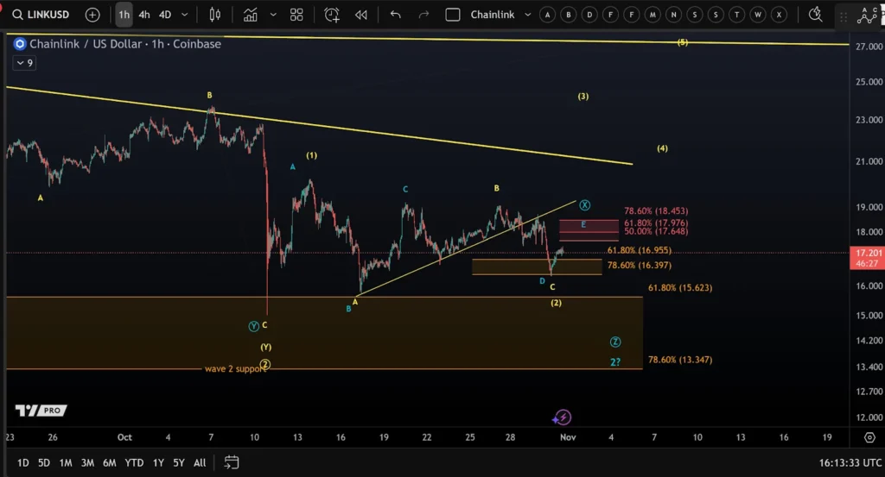Screen dimensions: 885x477
Task: Click the circled T toolbar button
Action: coord(736,15)
